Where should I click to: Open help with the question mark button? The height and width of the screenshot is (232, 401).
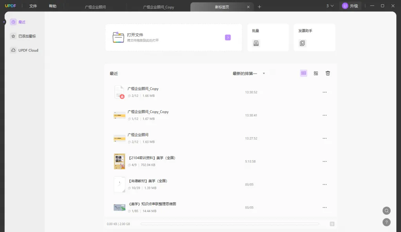click(x=387, y=222)
